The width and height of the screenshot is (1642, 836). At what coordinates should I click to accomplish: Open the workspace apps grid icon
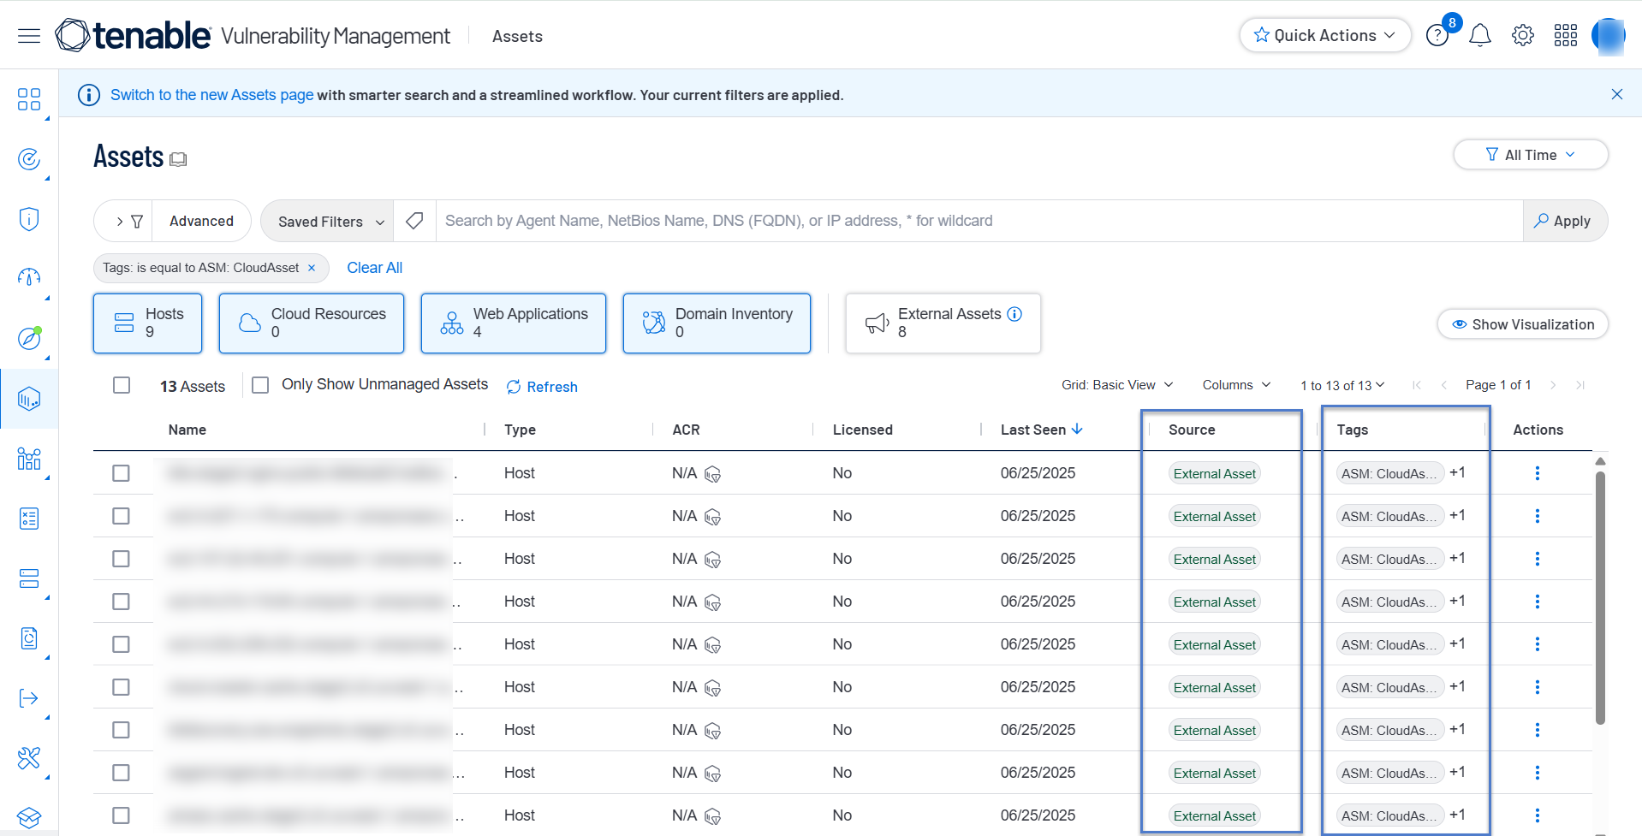tap(1566, 35)
